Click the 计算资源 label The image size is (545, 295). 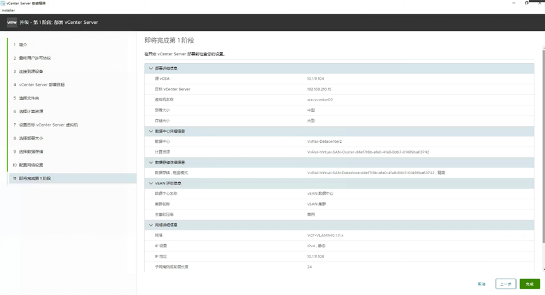click(x=163, y=152)
